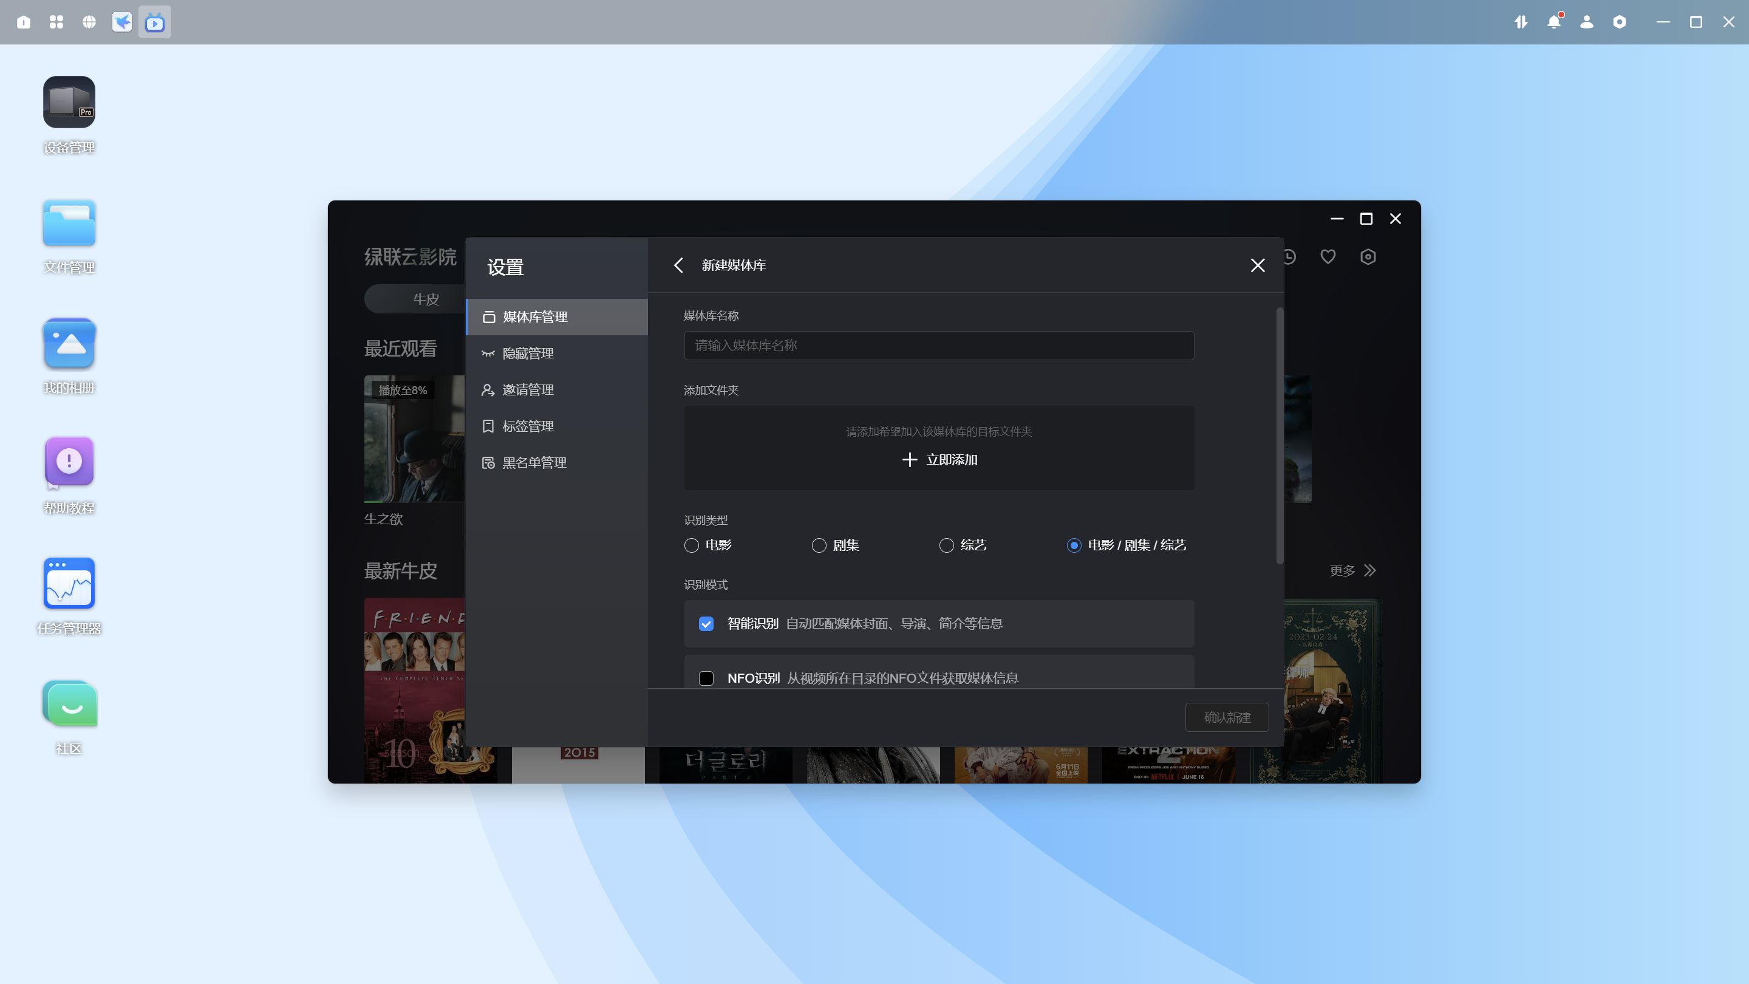Image resolution: width=1749 pixels, height=984 pixels.
Task: Open the history clock icon in cinema window
Action: tap(1289, 257)
